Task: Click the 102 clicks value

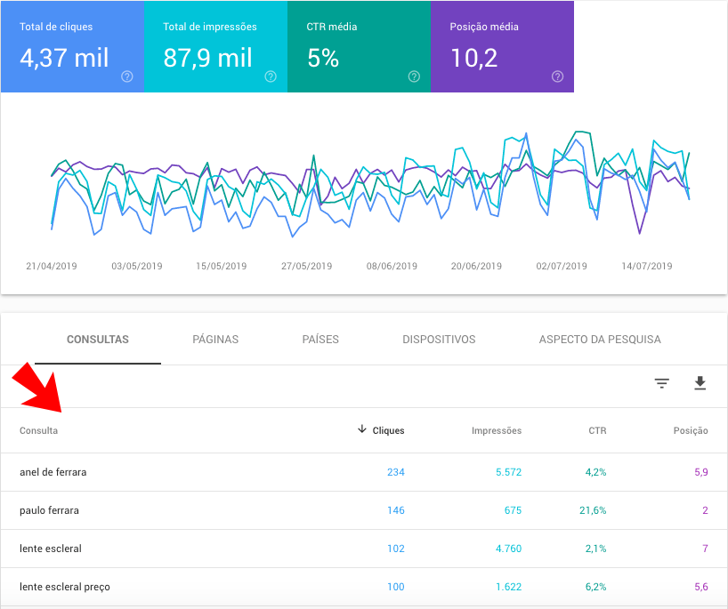Action: [395, 549]
